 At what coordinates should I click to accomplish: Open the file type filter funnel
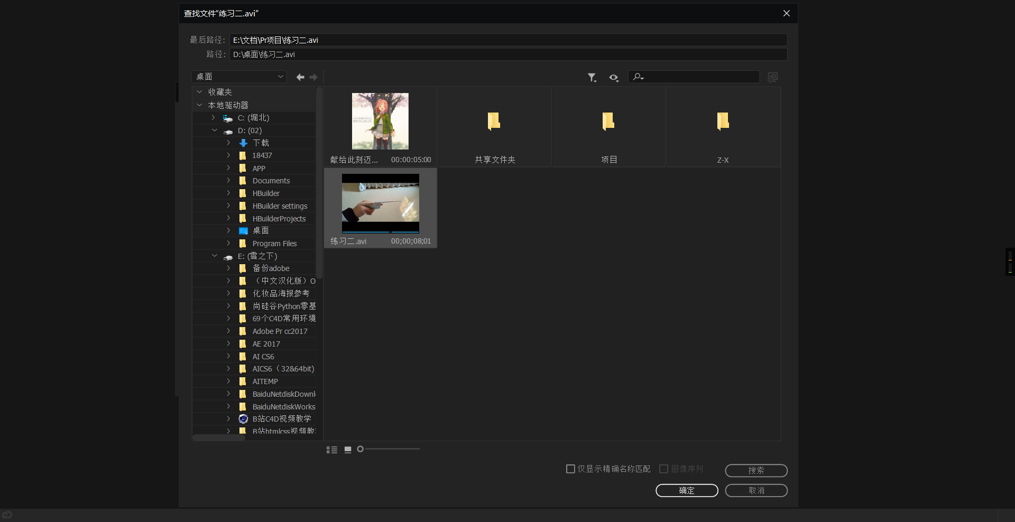click(x=592, y=78)
